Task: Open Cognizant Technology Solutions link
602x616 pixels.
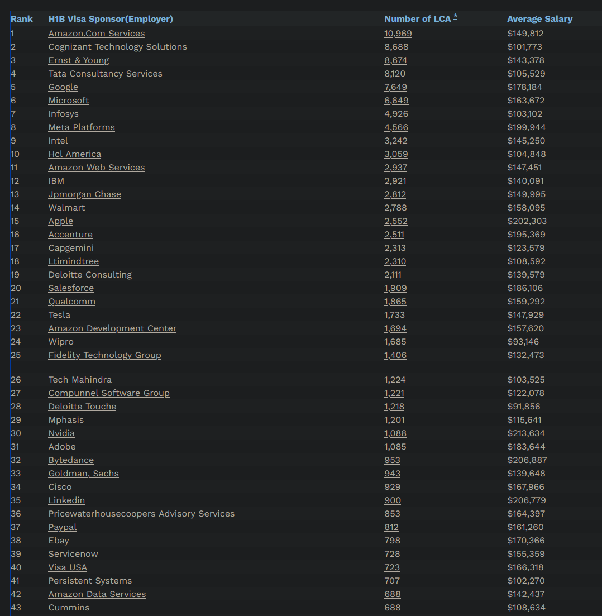Action: (117, 47)
